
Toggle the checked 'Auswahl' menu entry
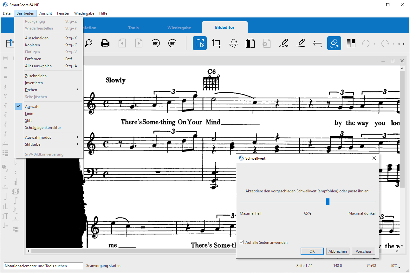pyautogui.click(x=32, y=107)
